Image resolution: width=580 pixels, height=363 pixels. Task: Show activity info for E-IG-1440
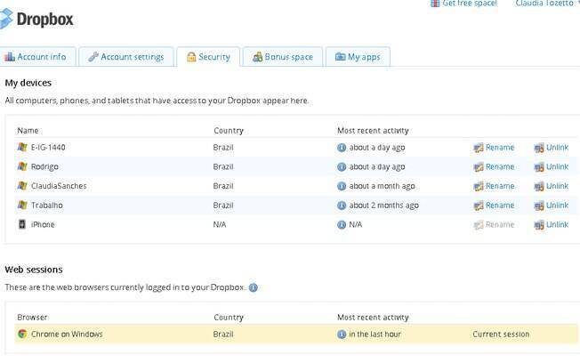[342, 148]
